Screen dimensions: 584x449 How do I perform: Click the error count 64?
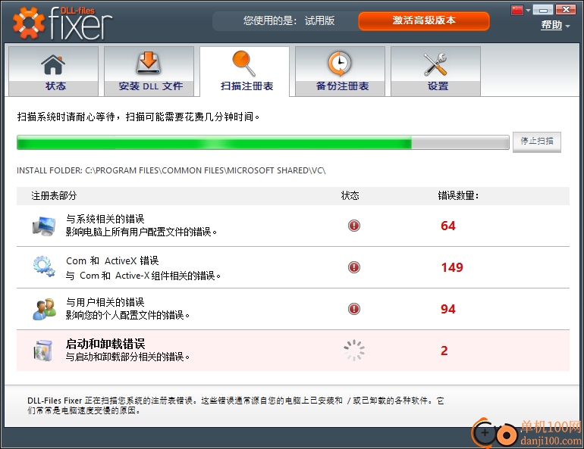pyautogui.click(x=448, y=226)
